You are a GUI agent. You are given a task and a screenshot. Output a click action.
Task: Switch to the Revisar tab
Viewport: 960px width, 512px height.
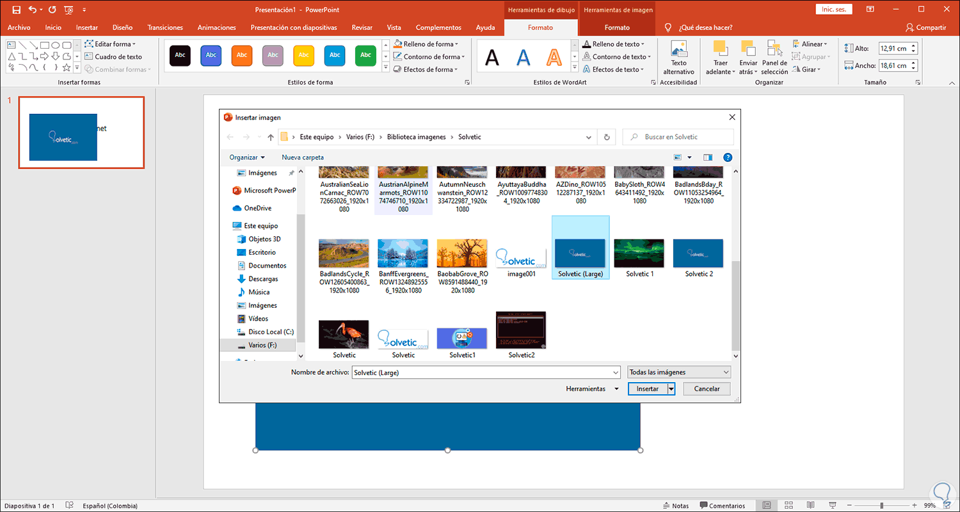(x=362, y=28)
